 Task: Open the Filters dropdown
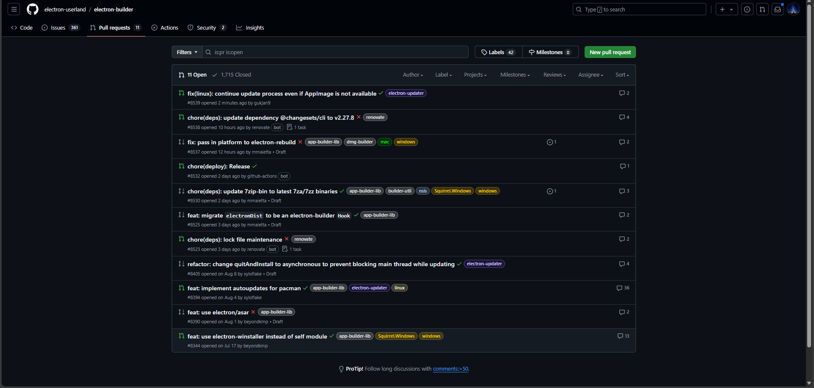(187, 52)
